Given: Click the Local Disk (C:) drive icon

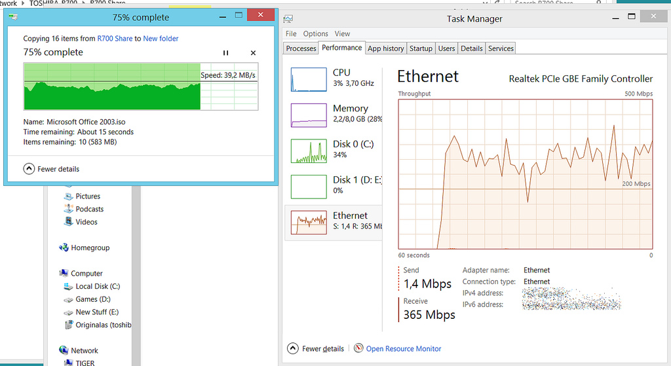Looking at the screenshot, I should coord(68,286).
